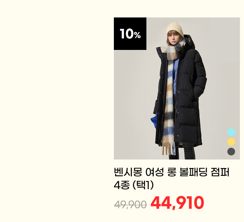The height and width of the screenshot is (222, 244).
Task: Click the scarf's tan fringe tassels
Action: [168, 149]
